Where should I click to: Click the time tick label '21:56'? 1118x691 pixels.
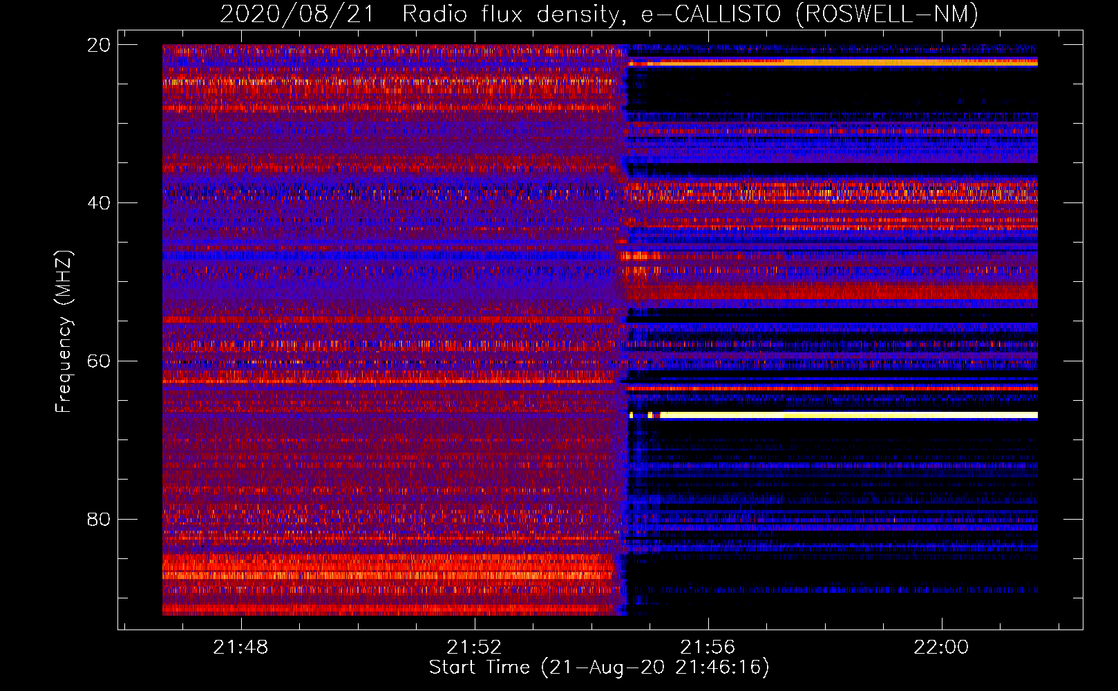(x=708, y=647)
